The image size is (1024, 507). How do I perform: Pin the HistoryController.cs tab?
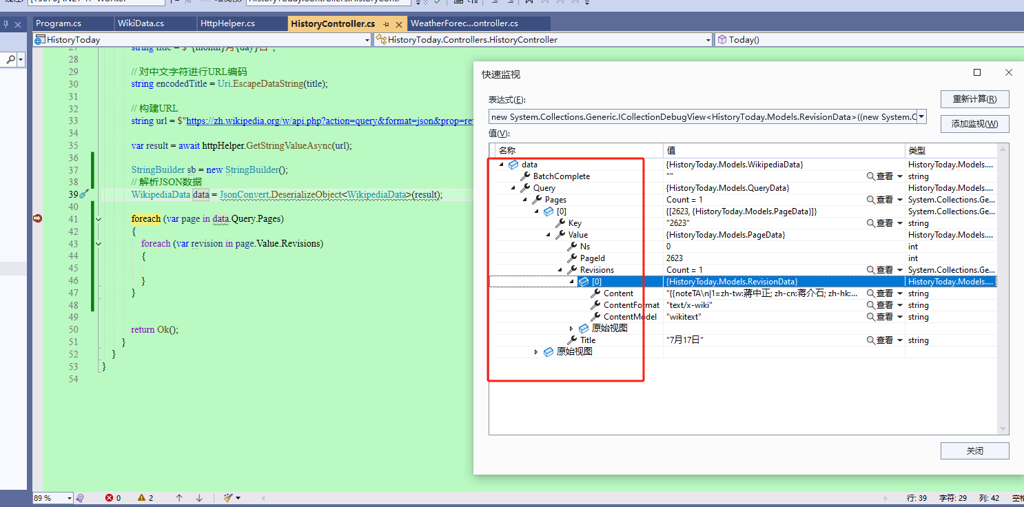coord(386,24)
